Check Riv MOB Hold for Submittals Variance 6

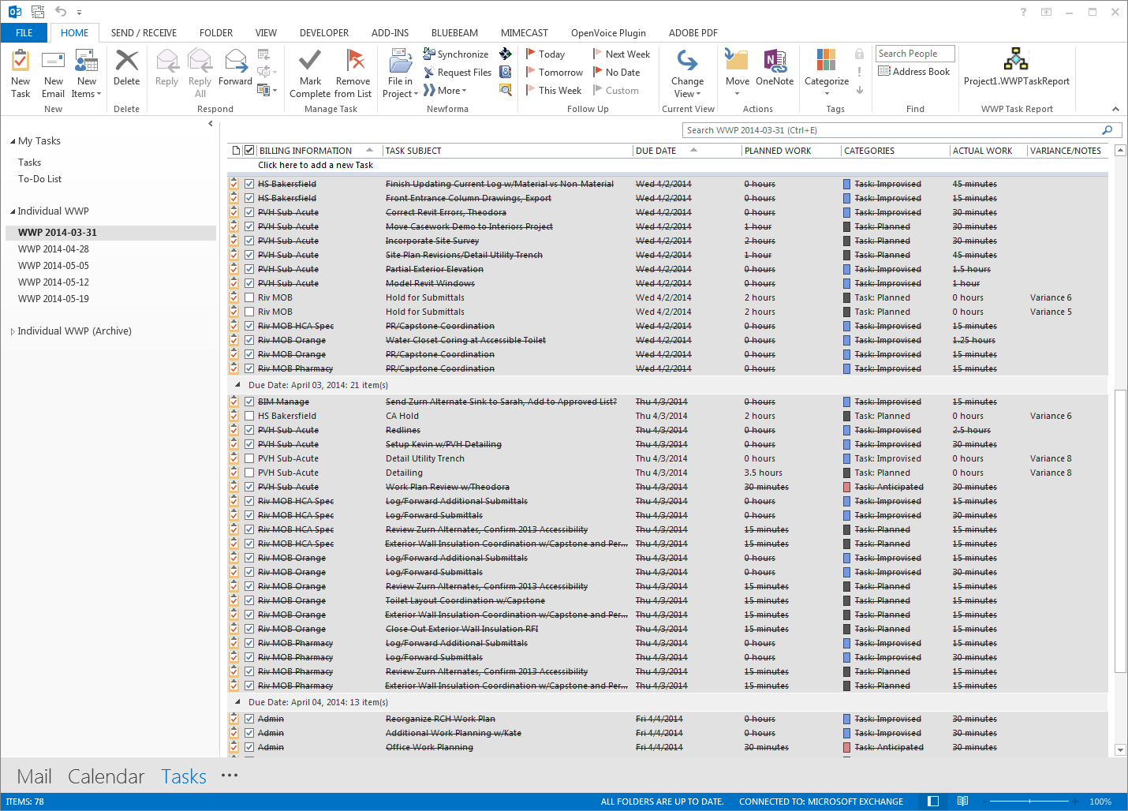[x=249, y=297]
